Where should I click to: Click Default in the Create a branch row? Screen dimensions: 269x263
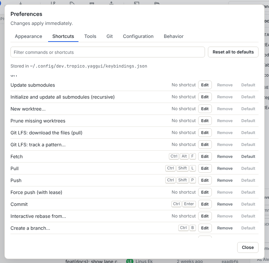tap(248, 228)
